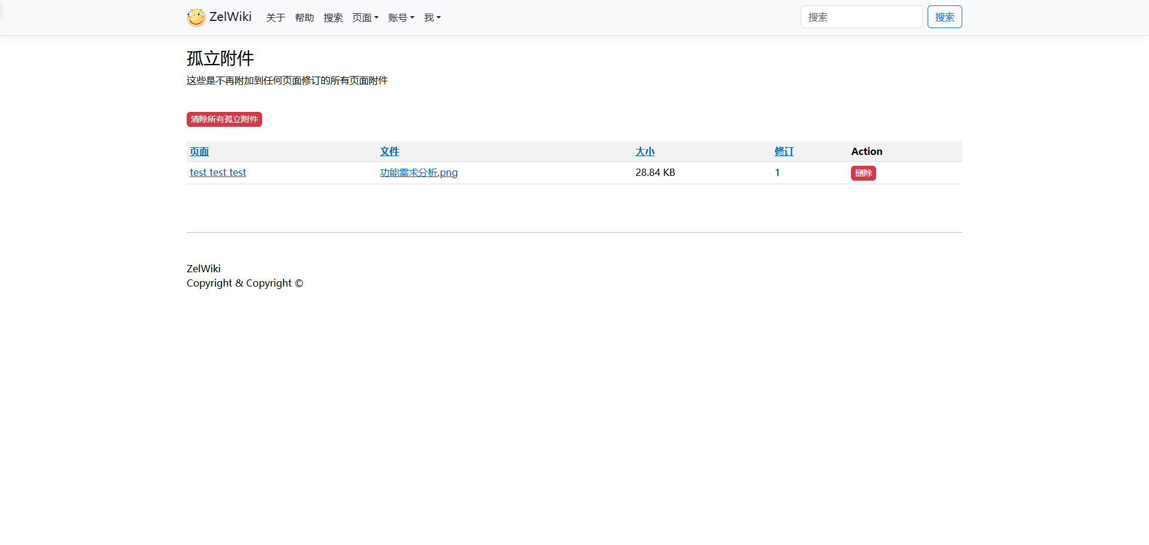This screenshot has height=545, width=1149.
Task: Sort table by 页面 column header
Action: (x=199, y=152)
